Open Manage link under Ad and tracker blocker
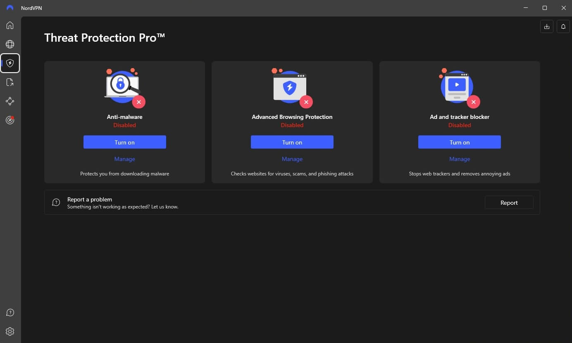This screenshot has height=343, width=572. (x=460, y=159)
